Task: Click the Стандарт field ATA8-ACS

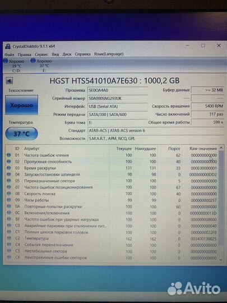Action: click(x=156, y=131)
